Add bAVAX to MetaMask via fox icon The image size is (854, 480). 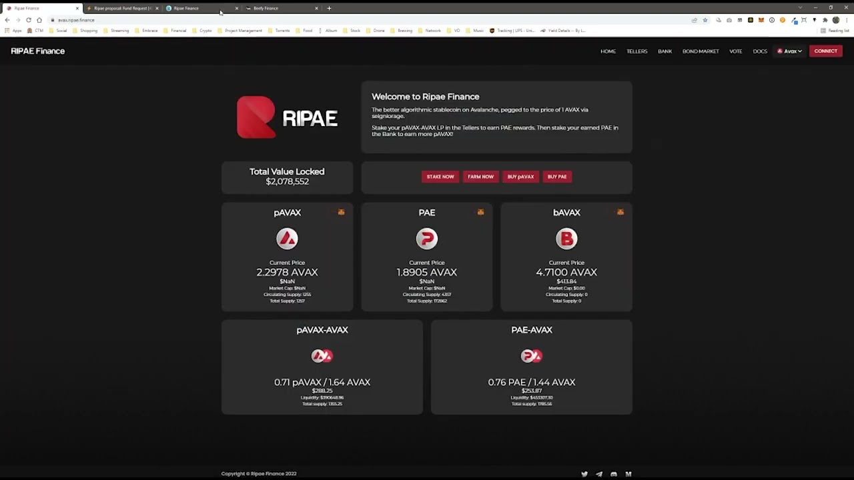pyautogui.click(x=620, y=212)
